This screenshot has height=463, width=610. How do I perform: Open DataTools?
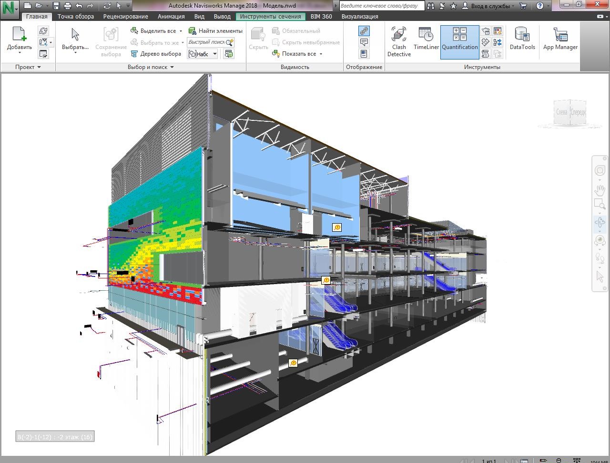point(522,39)
